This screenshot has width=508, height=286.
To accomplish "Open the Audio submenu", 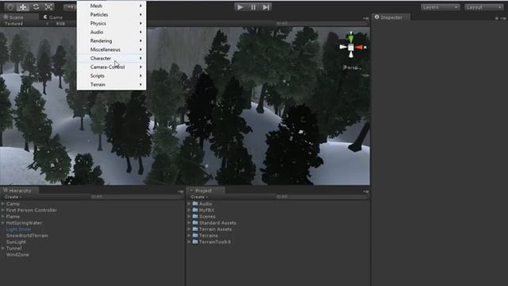I will [111, 32].
